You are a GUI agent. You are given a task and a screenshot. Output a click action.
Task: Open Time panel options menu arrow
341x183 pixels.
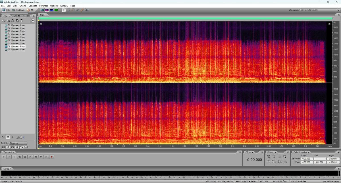pyautogui.click(x=262, y=152)
